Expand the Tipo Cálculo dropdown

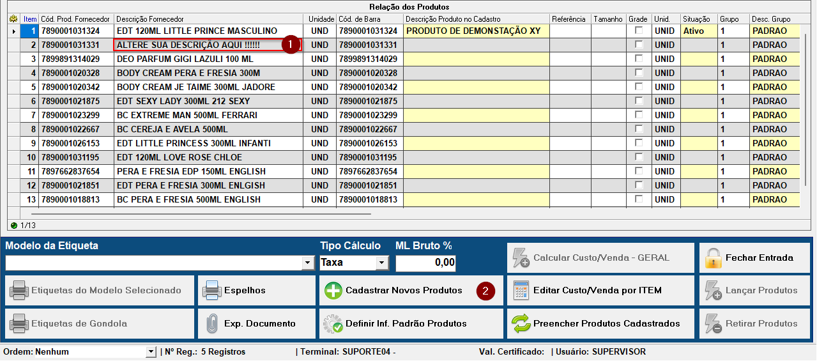pos(382,263)
